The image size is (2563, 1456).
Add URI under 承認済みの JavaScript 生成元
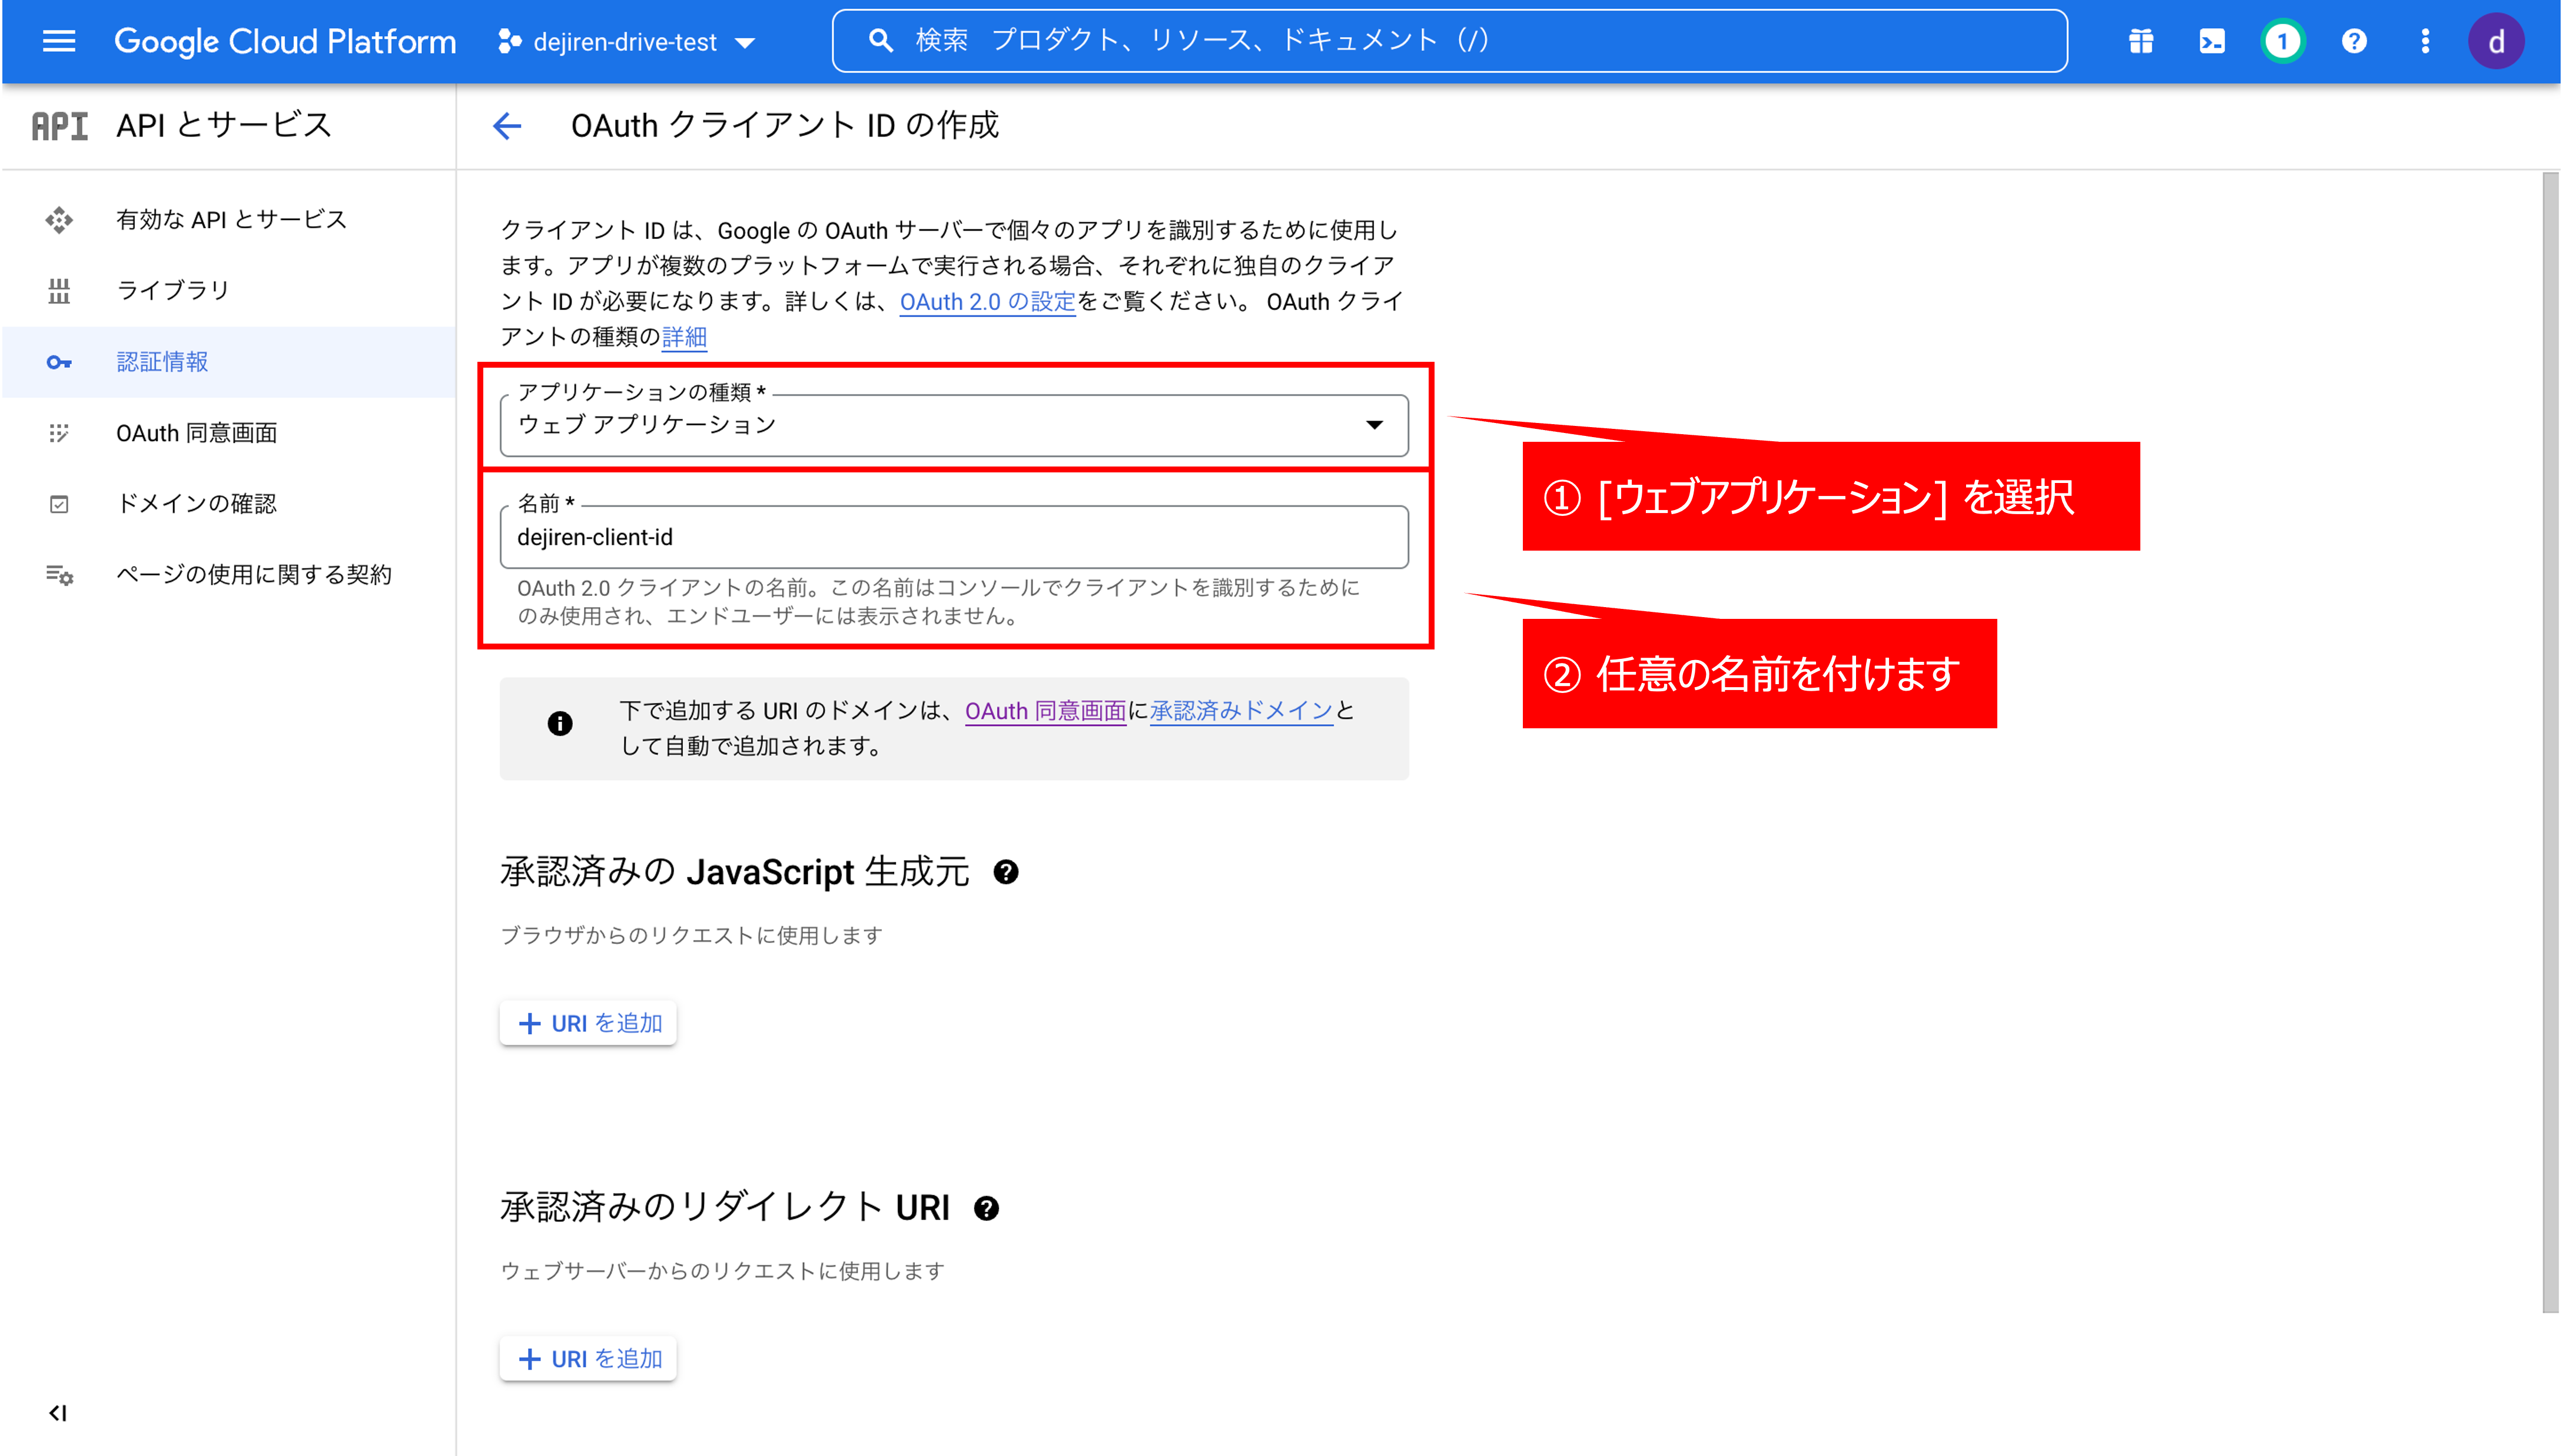[588, 1023]
